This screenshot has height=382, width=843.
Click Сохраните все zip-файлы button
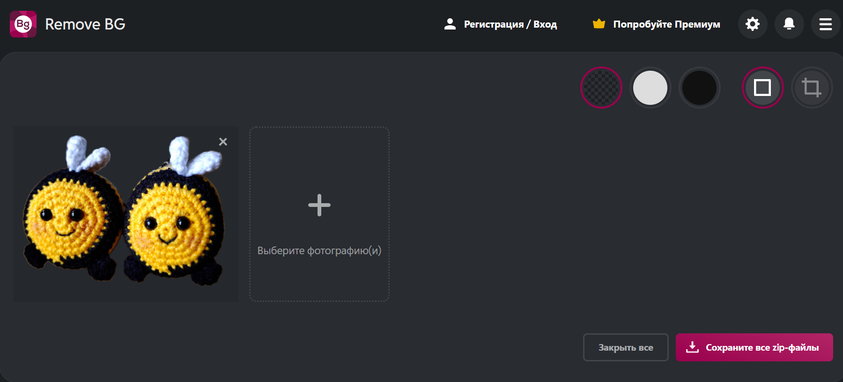754,347
